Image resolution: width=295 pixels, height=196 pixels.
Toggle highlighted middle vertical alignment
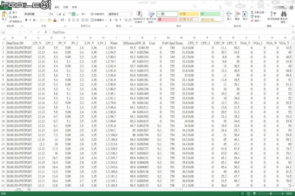(x=73, y=14)
